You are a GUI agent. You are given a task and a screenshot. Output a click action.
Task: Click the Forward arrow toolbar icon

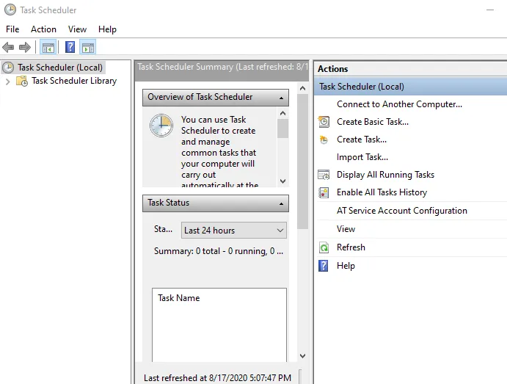24,48
